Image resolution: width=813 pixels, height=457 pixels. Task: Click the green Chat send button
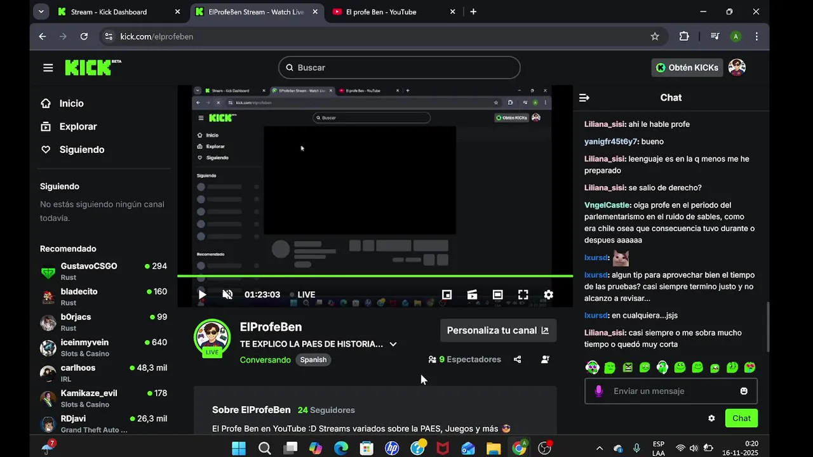click(741, 418)
